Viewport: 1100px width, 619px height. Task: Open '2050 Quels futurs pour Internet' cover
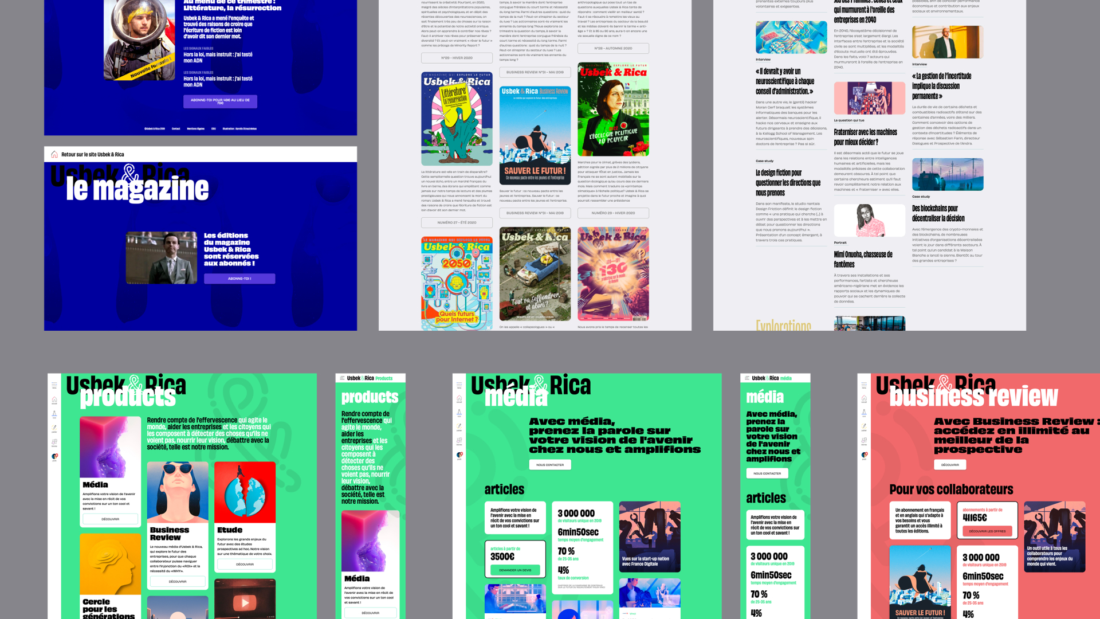point(457,283)
